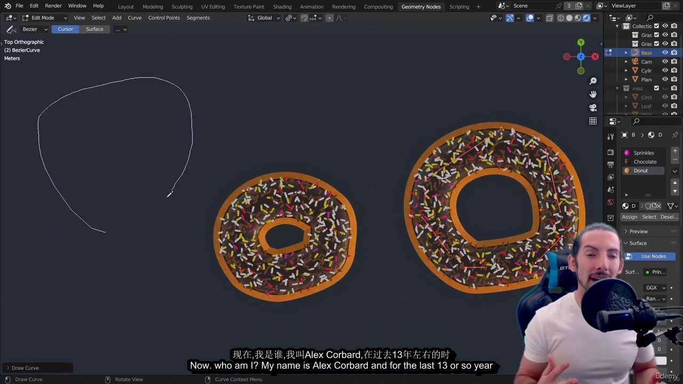Image resolution: width=683 pixels, height=384 pixels.
Task: Switch to Shading workspace tab
Action: (282, 6)
